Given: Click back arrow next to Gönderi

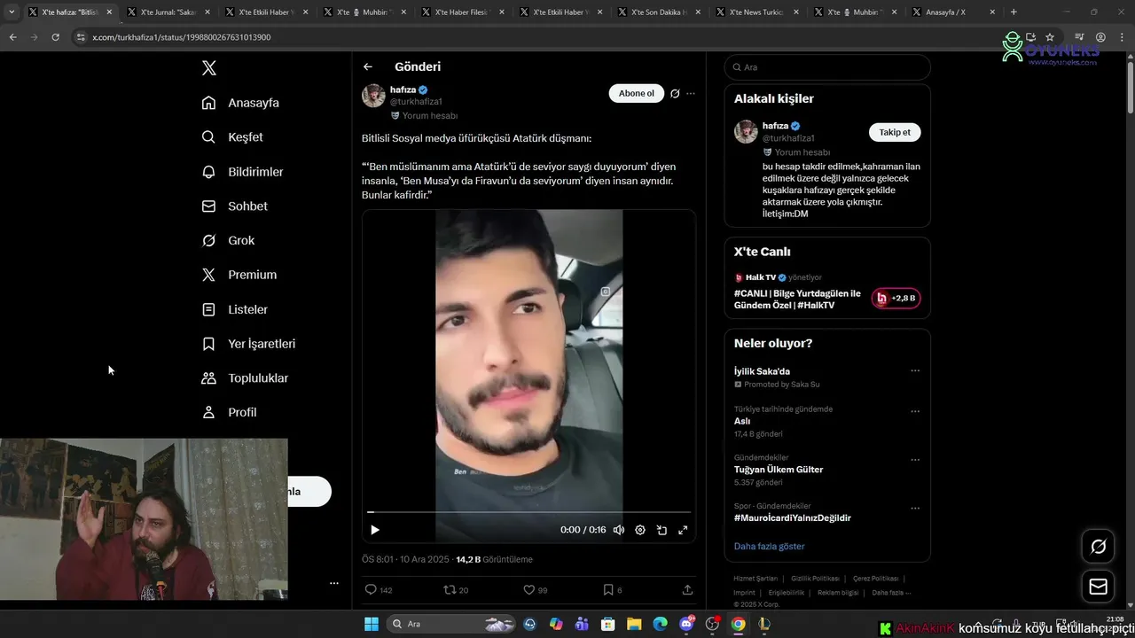Looking at the screenshot, I should 368,66.
